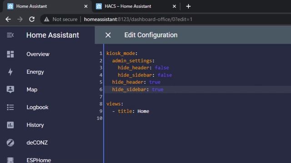The image size is (291, 163).
Task: Select ESPHome in the sidebar
Action: 39,160
